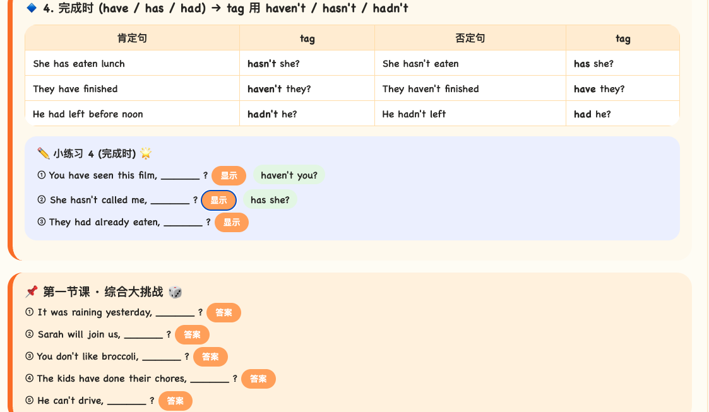Viewport: 709px width, 412px height.
Task: Select the 否定句 column header
Action: (x=470, y=38)
